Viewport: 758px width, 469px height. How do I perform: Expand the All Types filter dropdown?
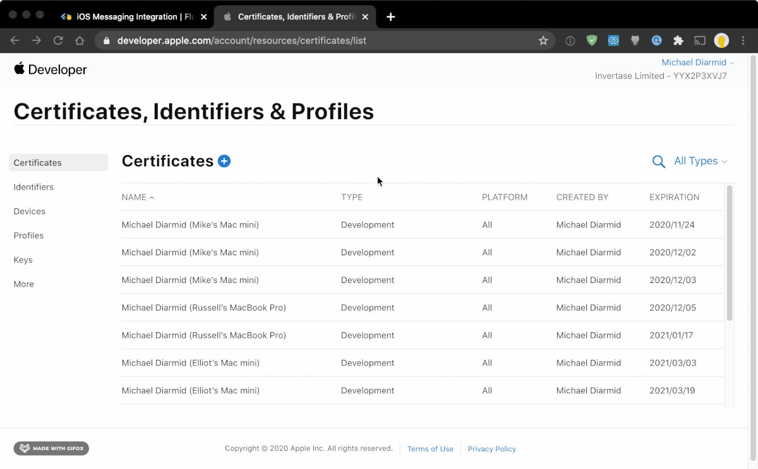701,161
